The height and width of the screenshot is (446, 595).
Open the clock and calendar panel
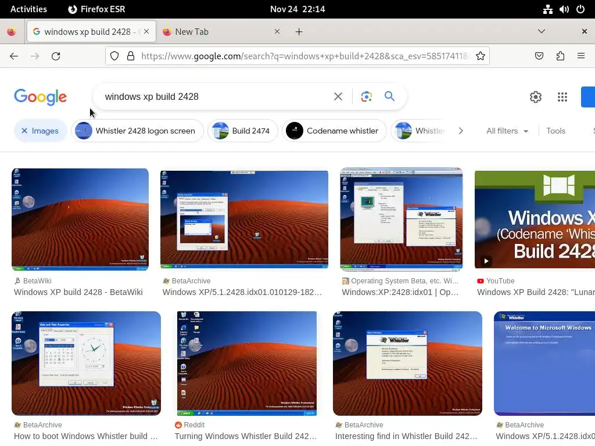(297, 9)
